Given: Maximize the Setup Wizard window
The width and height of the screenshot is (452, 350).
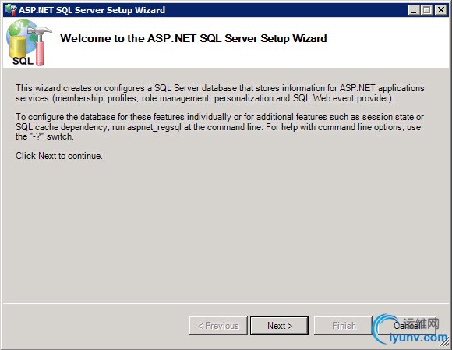Looking at the screenshot, I should click(x=426, y=10).
